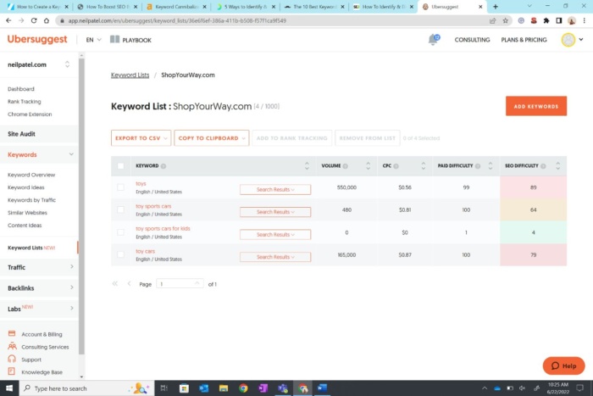Expand the Traffic sidebar section

pyautogui.click(x=72, y=267)
